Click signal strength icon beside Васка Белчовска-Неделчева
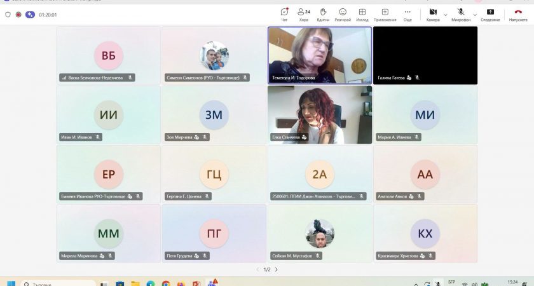This screenshot has height=286, width=534. click(x=64, y=78)
